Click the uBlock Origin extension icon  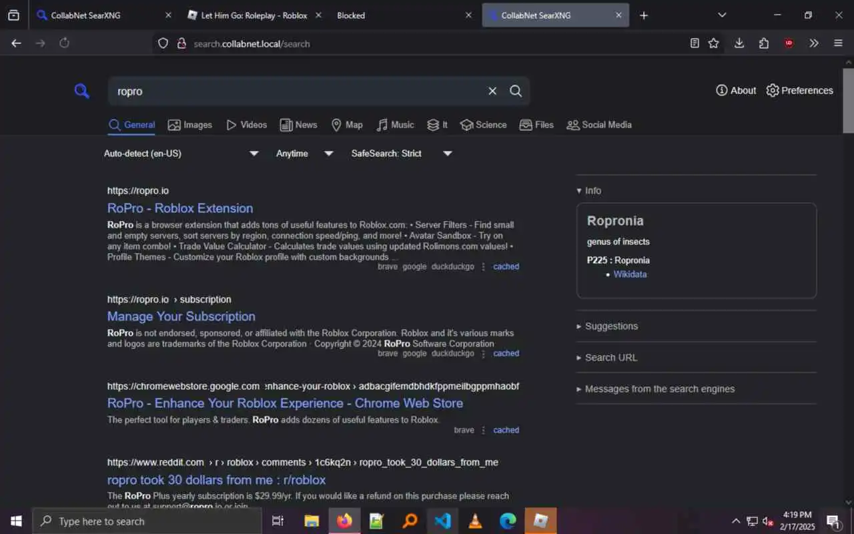click(789, 43)
